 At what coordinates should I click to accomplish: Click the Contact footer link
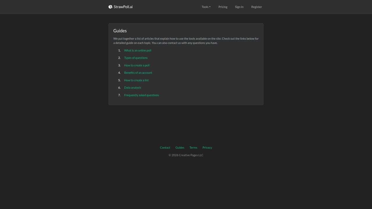click(x=165, y=147)
